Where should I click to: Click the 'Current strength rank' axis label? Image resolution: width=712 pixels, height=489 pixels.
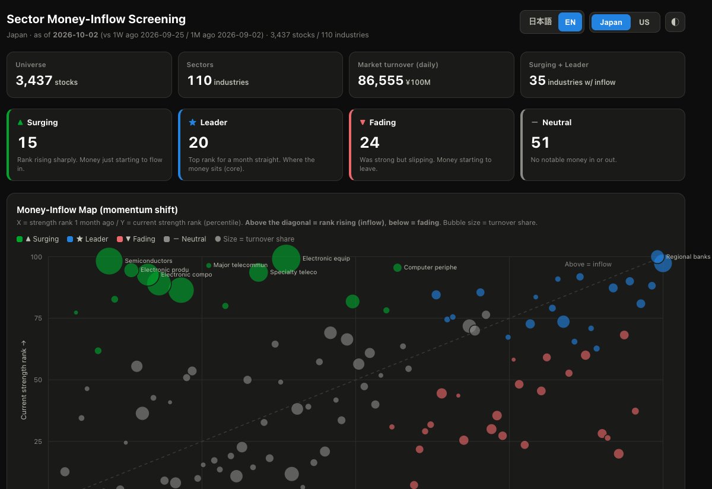coord(24,380)
